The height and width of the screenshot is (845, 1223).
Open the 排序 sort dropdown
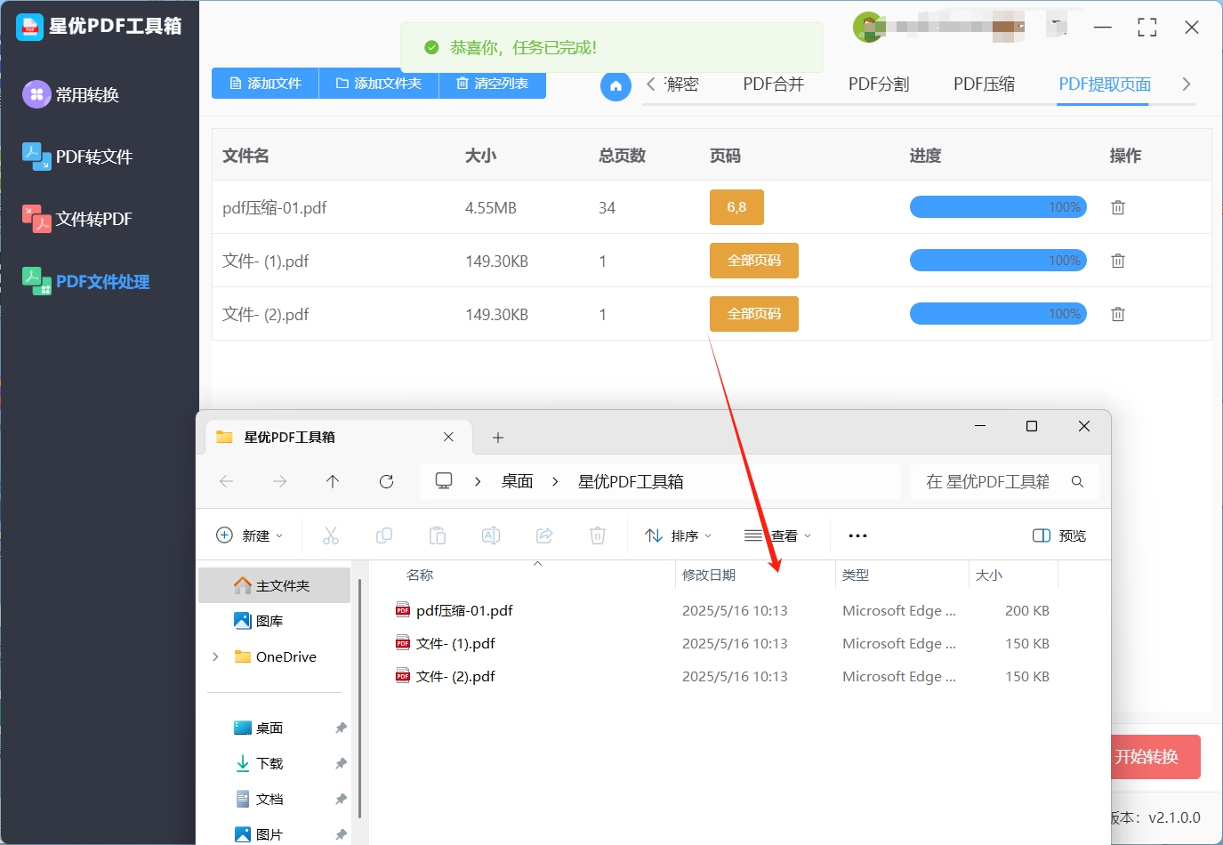point(679,535)
